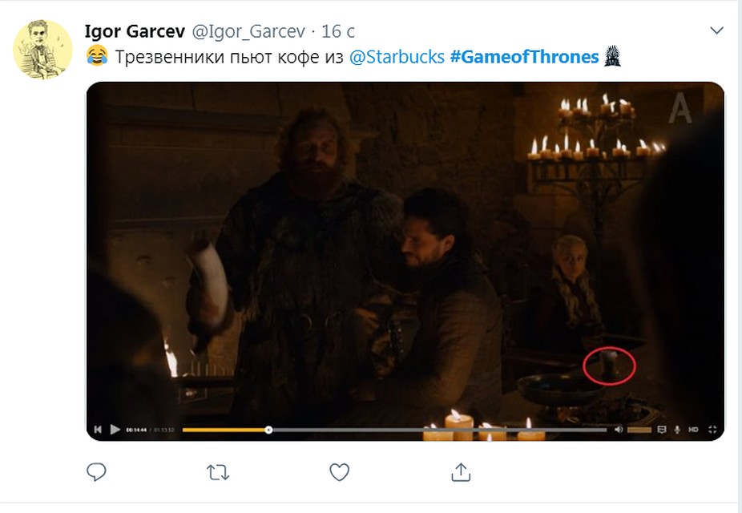Retweet this post using the arrows icon
Screen dimensions: 742x513
coord(218,472)
